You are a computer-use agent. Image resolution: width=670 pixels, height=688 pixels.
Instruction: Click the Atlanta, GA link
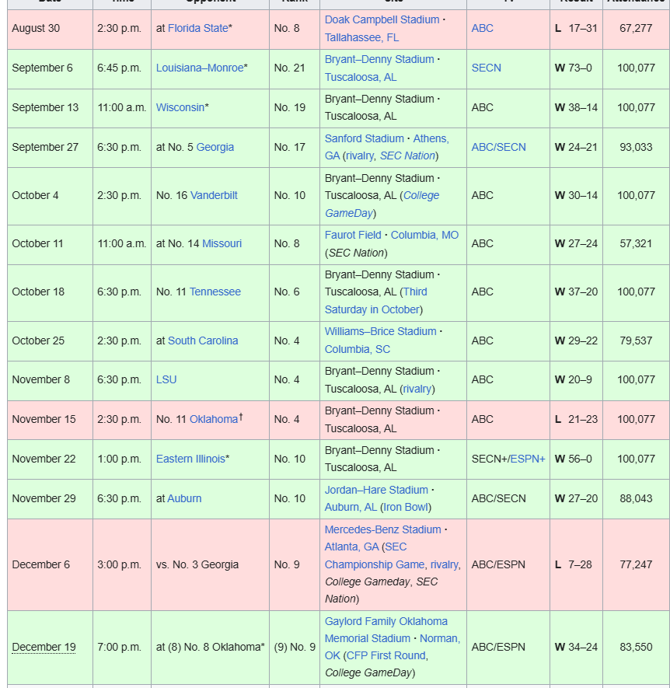pyautogui.click(x=351, y=547)
